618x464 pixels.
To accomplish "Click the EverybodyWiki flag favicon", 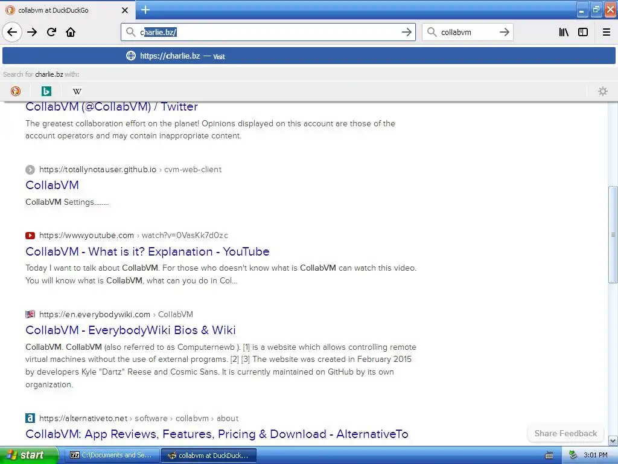I will coord(30,314).
